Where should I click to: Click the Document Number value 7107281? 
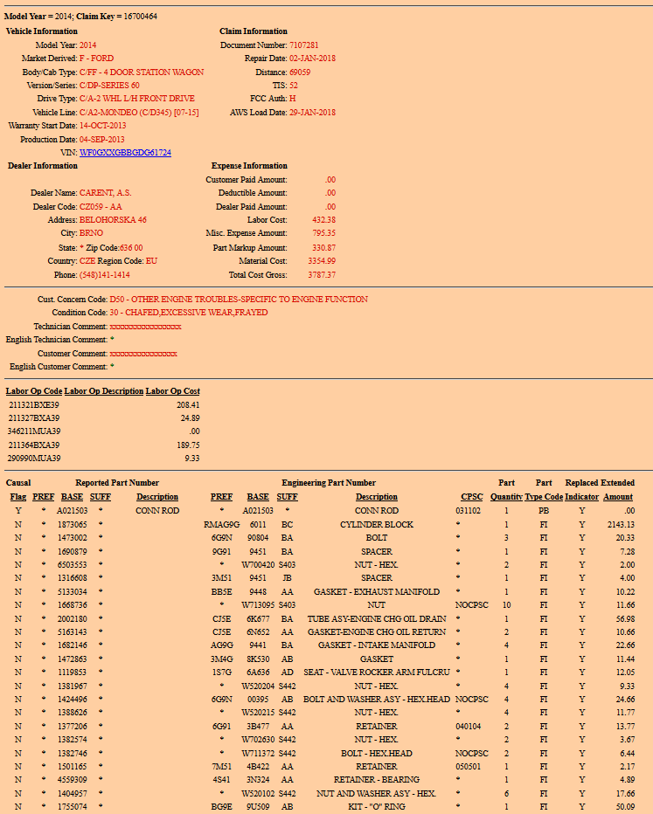(304, 45)
